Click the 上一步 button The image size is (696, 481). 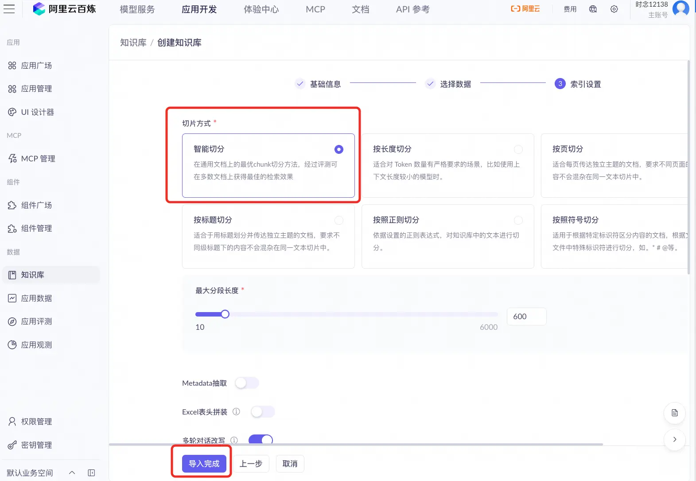pos(251,464)
